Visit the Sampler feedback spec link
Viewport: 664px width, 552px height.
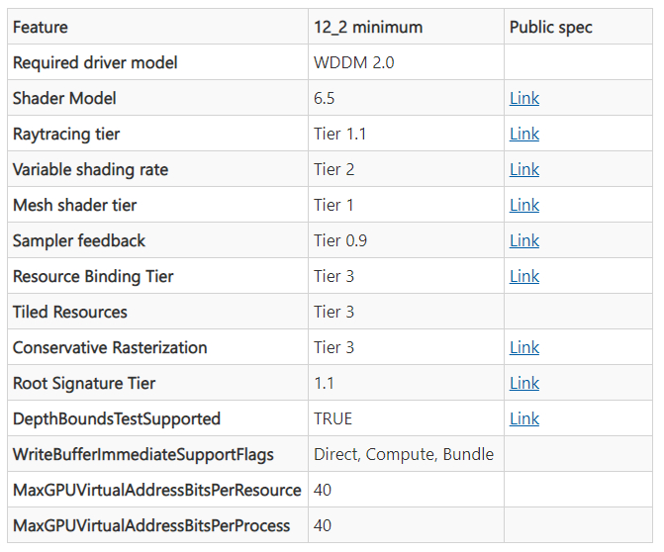coord(524,241)
